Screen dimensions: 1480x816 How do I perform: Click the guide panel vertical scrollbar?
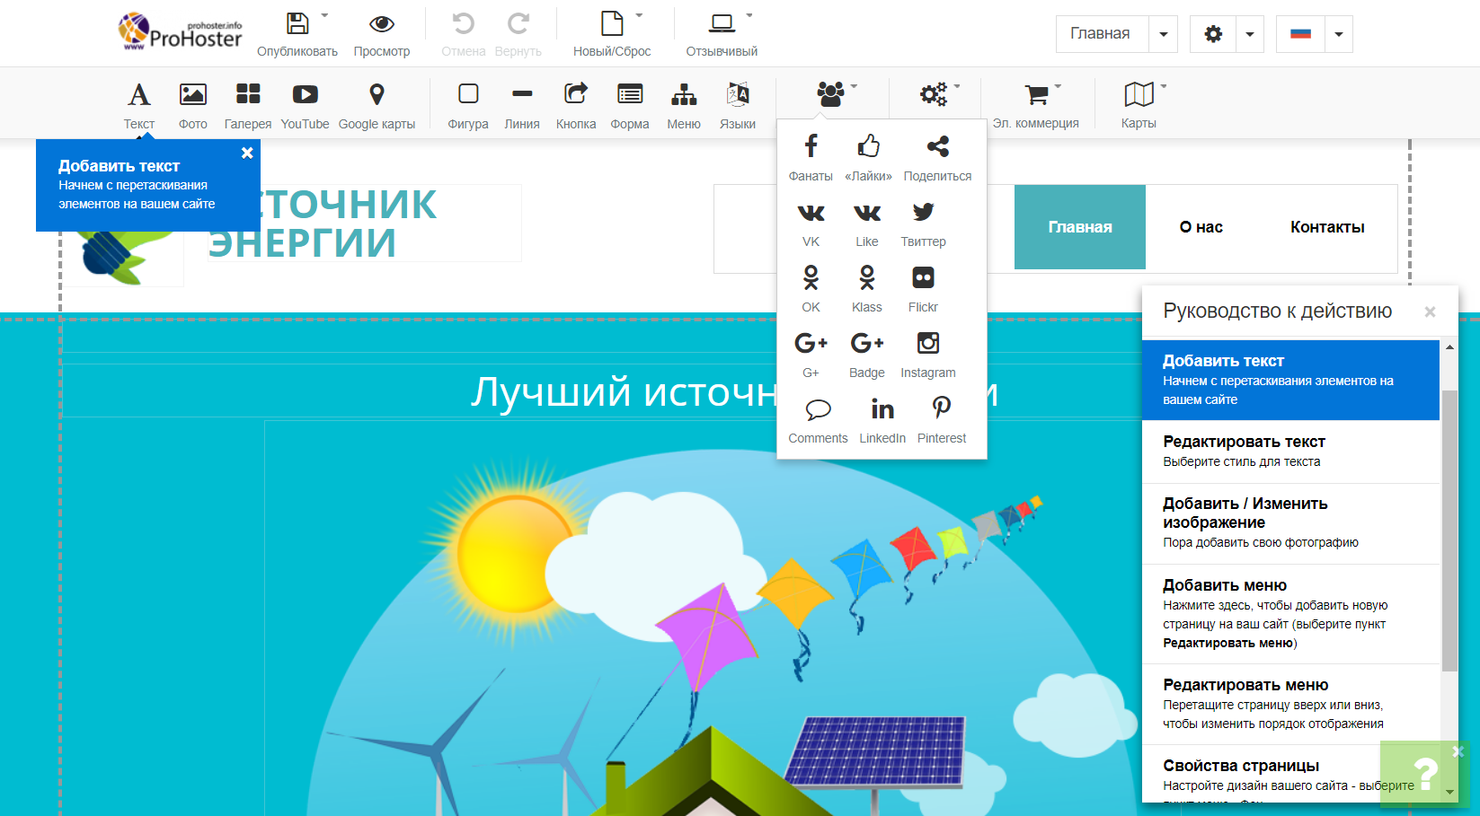[1449, 530]
